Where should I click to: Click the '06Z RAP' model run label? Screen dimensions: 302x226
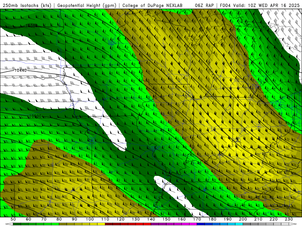tap(204, 6)
